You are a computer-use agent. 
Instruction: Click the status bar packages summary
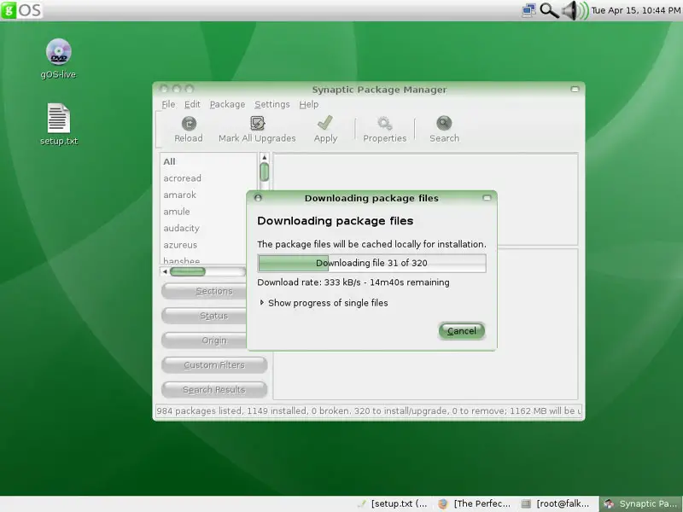[x=368, y=411]
